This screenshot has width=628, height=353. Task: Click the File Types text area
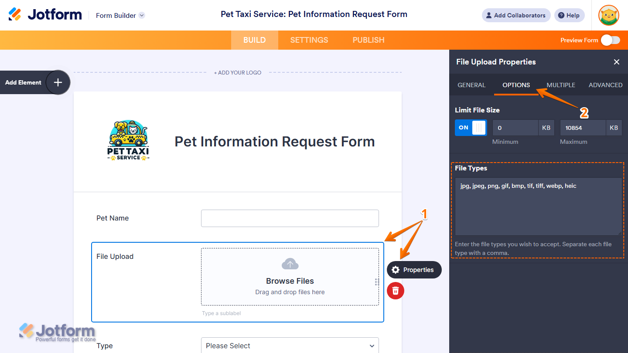538,206
